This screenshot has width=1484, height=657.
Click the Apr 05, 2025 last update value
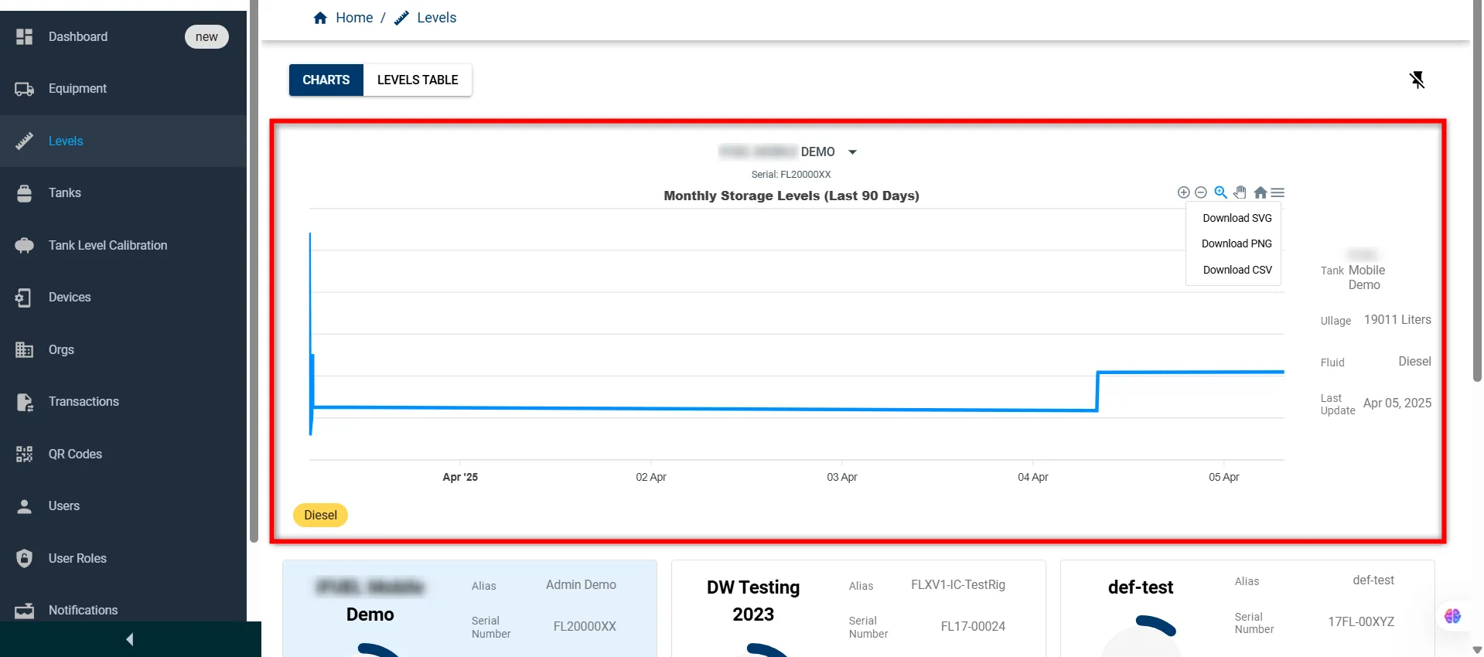pyautogui.click(x=1397, y=403)
